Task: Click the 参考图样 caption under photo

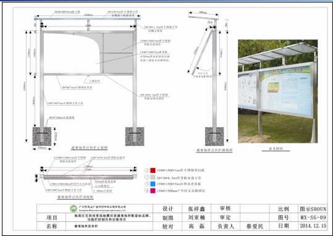Action: [276, 149]
